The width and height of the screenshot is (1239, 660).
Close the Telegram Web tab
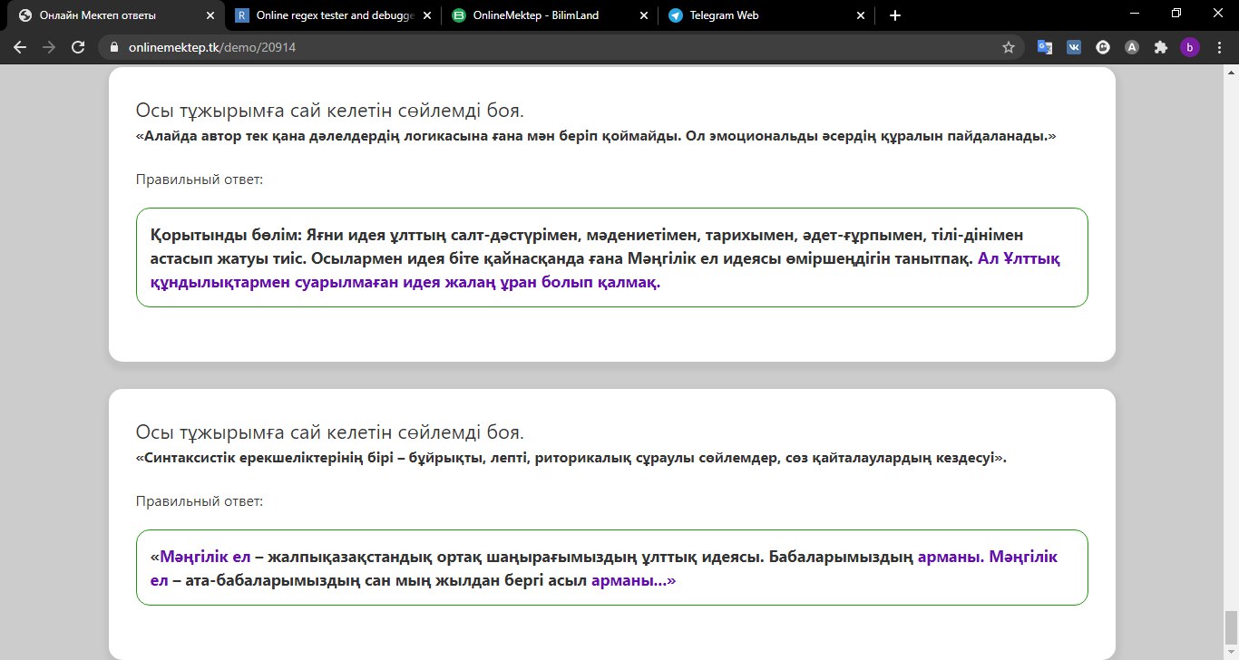point(862,15)
